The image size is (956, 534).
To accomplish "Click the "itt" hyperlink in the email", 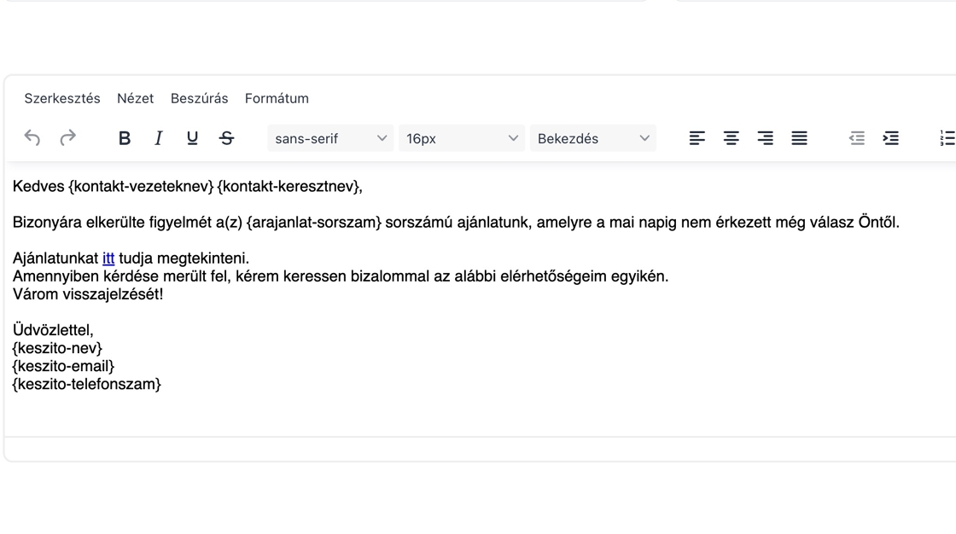I will 108,258.
